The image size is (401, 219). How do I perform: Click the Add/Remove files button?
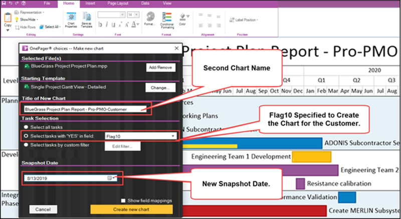(160, 68)
